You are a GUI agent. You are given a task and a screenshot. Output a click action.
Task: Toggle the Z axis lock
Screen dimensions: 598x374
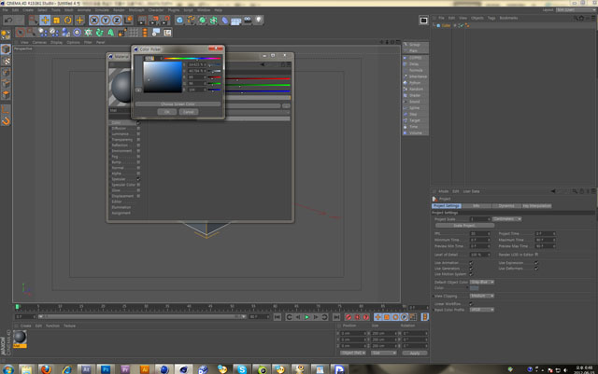point(117,21)
